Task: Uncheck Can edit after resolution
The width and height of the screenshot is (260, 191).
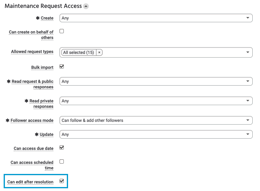Action: click(x=61, y=180)
